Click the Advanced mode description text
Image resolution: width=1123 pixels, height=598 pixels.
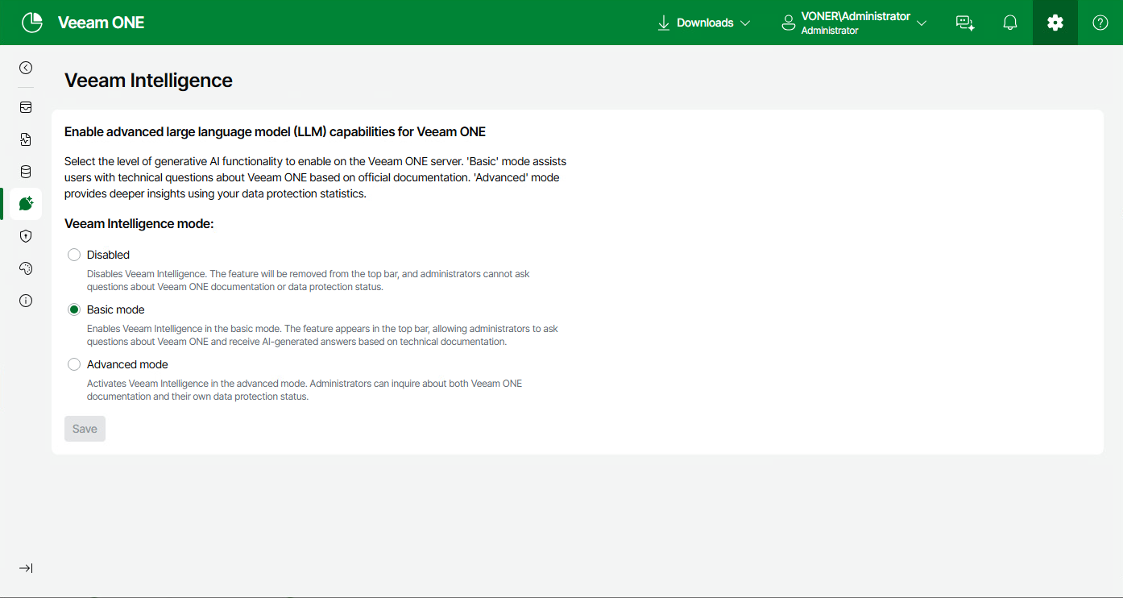[305, 390]
